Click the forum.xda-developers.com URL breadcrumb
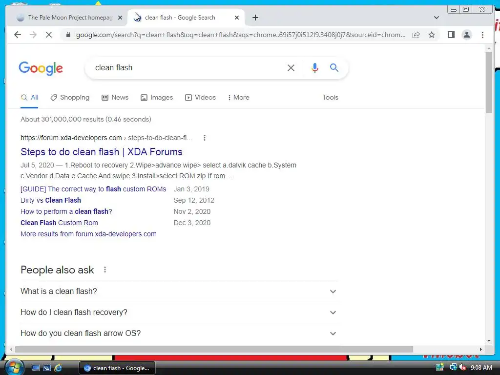 106,138
